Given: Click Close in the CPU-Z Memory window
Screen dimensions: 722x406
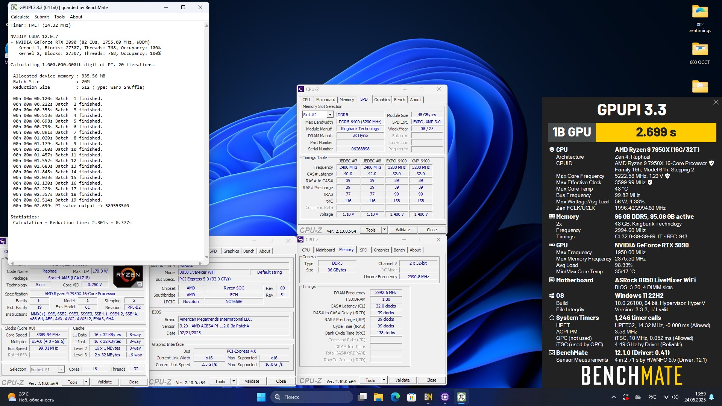Looking at the screenshot, I should pos(431,380).
